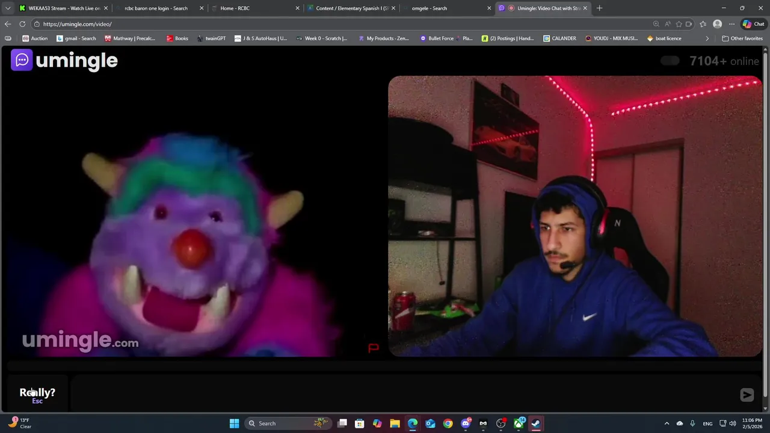Click the Really? Esc skip button
The width and height of the screenshot is (770, 433).
click(37, 395)
